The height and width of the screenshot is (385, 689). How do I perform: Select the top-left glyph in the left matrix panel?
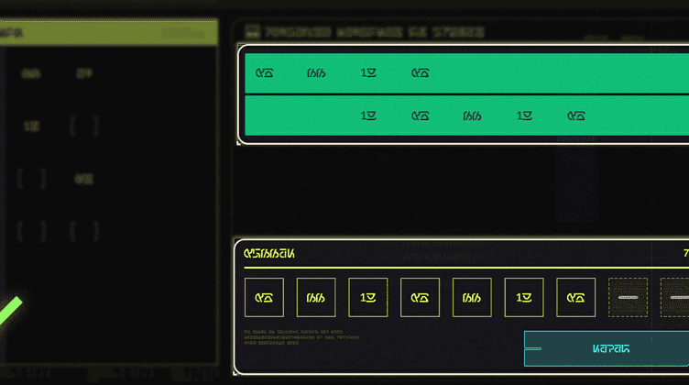click(31, 74)
